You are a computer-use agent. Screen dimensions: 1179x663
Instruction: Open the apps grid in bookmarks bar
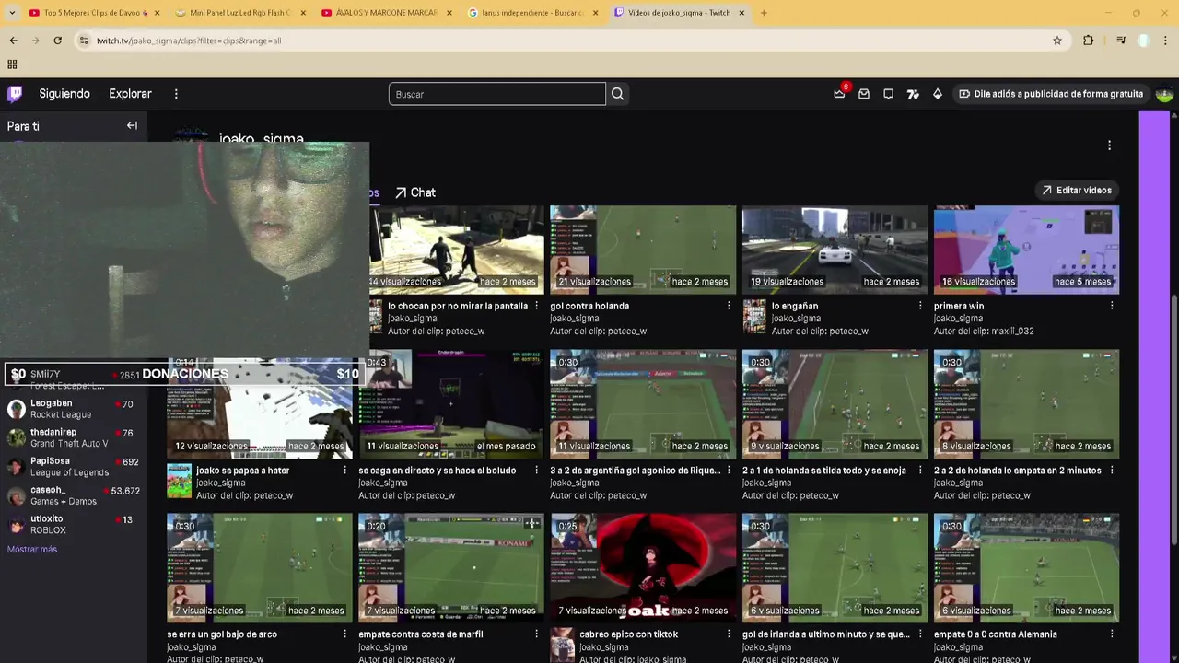[12, 64]
